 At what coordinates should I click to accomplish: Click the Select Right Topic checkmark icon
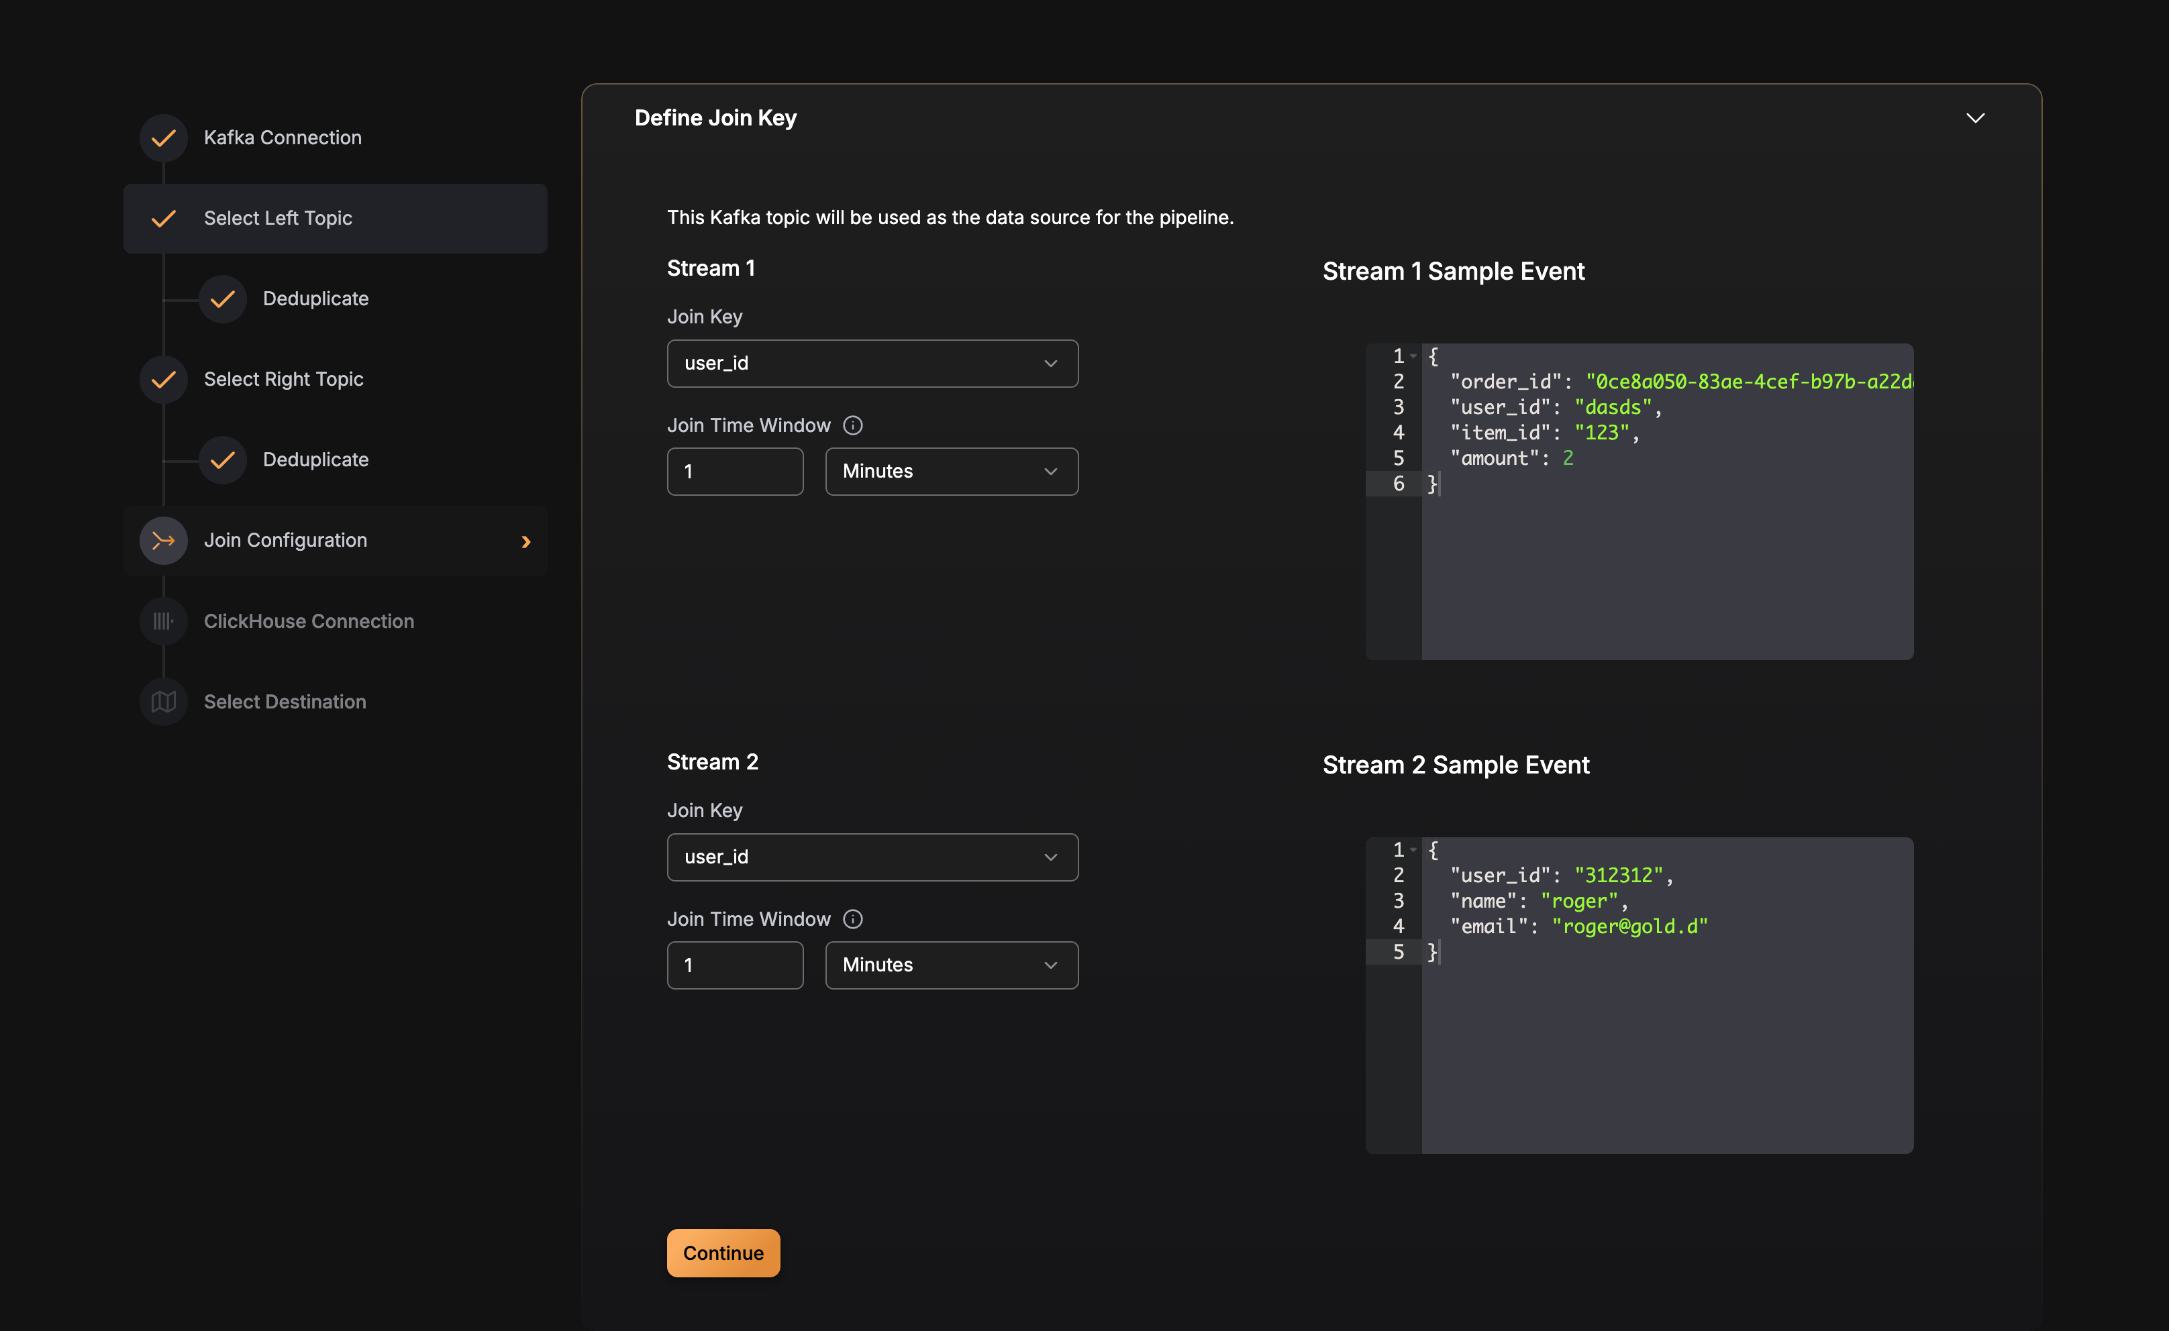(164, 380)
